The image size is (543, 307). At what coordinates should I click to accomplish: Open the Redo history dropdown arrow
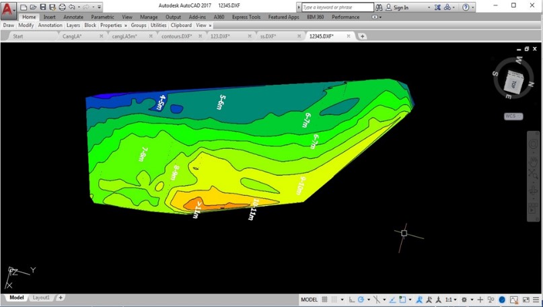click(x=93, y=7)
